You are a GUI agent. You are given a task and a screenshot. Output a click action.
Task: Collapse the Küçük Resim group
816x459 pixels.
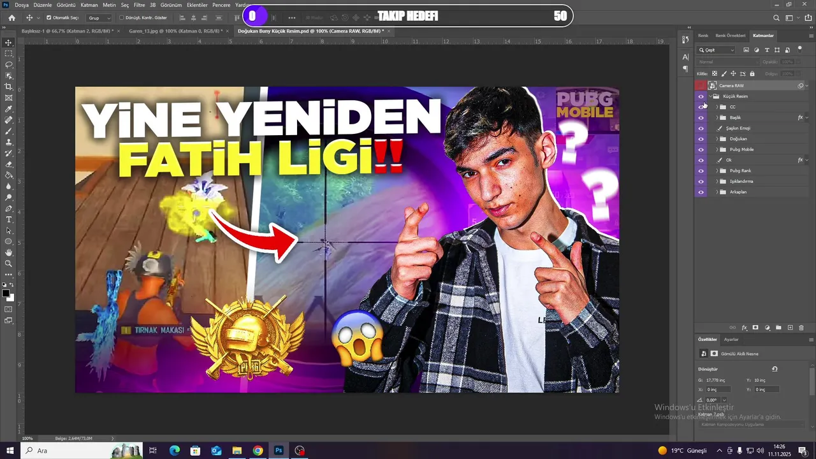tap(710, 96)
